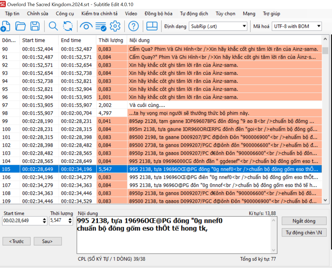The image size is (332, 268).
Task: Select subtitle line 100 starting 00:02:28,231
Action: point(161,129)
